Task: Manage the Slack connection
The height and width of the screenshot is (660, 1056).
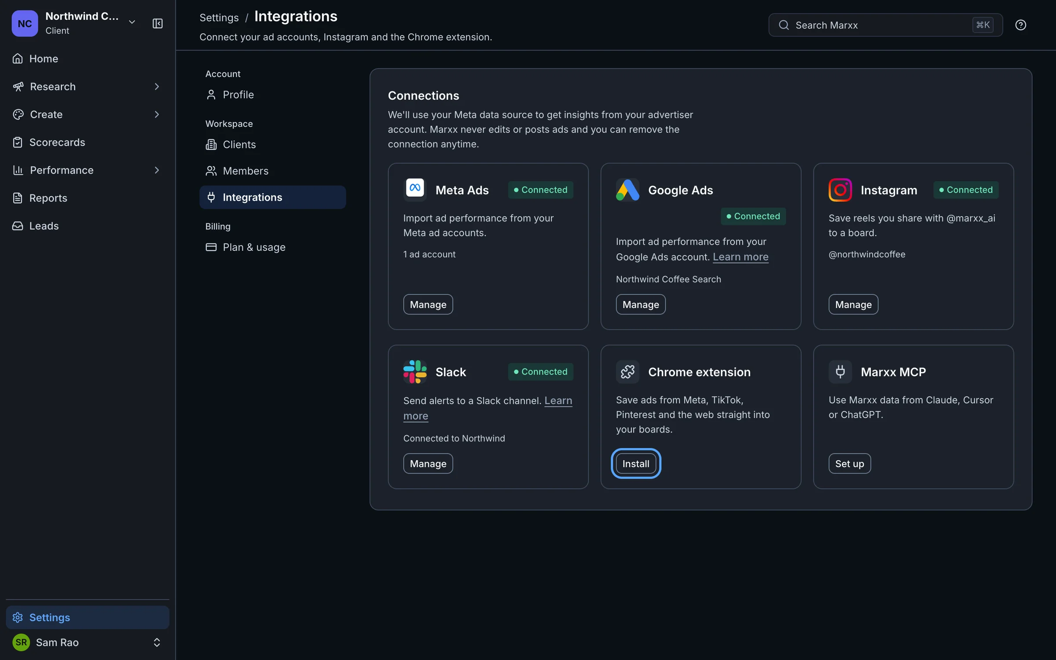Action: (428, 464)
